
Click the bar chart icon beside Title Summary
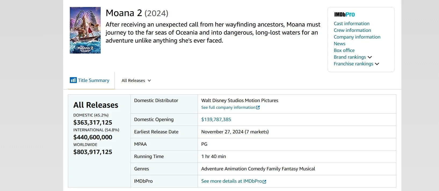point(73,80)
